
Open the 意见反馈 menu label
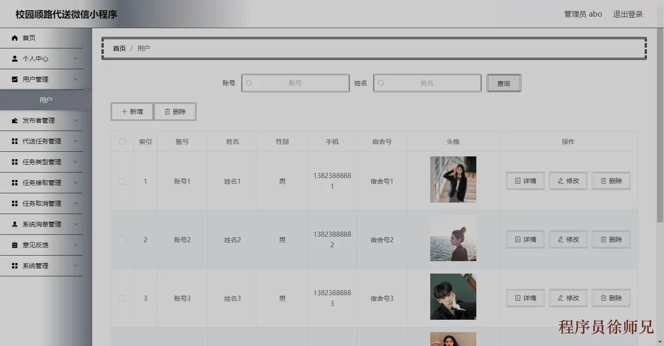pyautogui.click(x=36, y=245)
